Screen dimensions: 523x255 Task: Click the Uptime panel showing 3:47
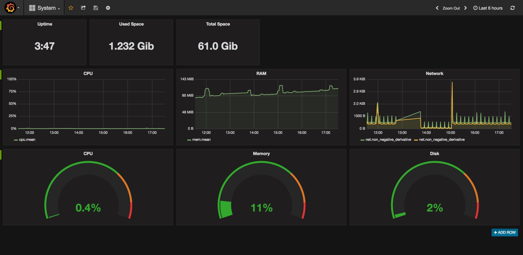(45, 46)
